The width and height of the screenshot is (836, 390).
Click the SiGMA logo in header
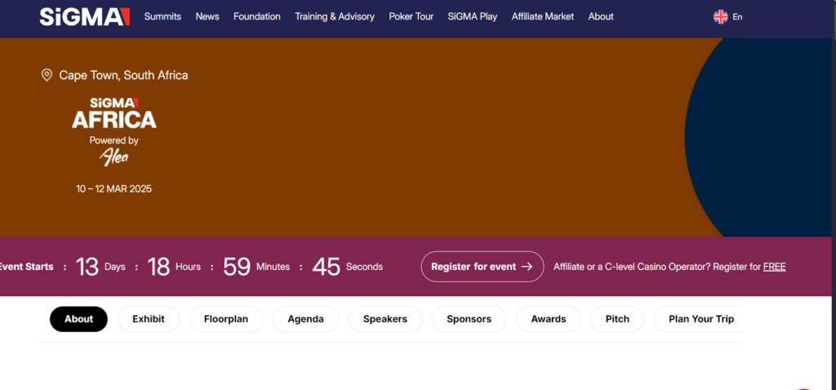pos(84,16)
